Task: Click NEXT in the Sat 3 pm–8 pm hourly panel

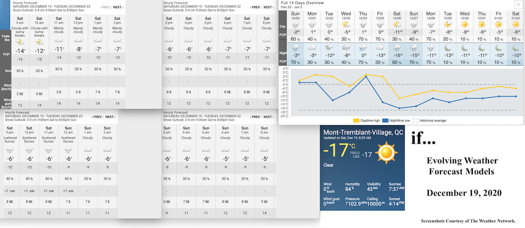Action: click(268, 7)
